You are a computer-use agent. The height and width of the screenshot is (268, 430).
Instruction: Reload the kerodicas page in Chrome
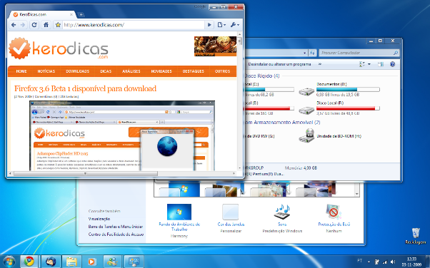point(34,25)
